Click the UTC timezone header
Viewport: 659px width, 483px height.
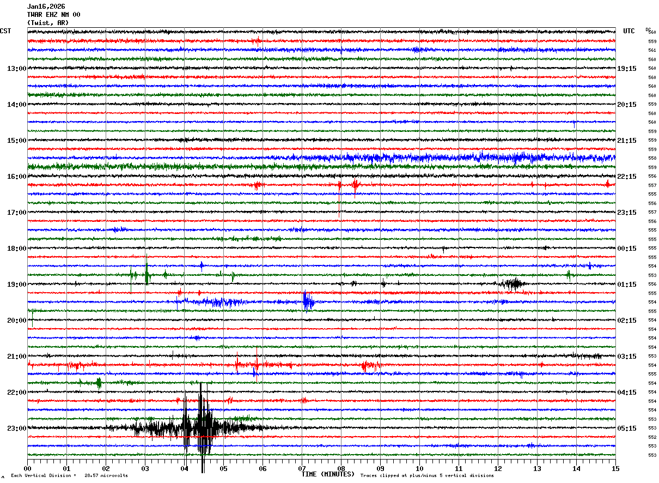629,31
